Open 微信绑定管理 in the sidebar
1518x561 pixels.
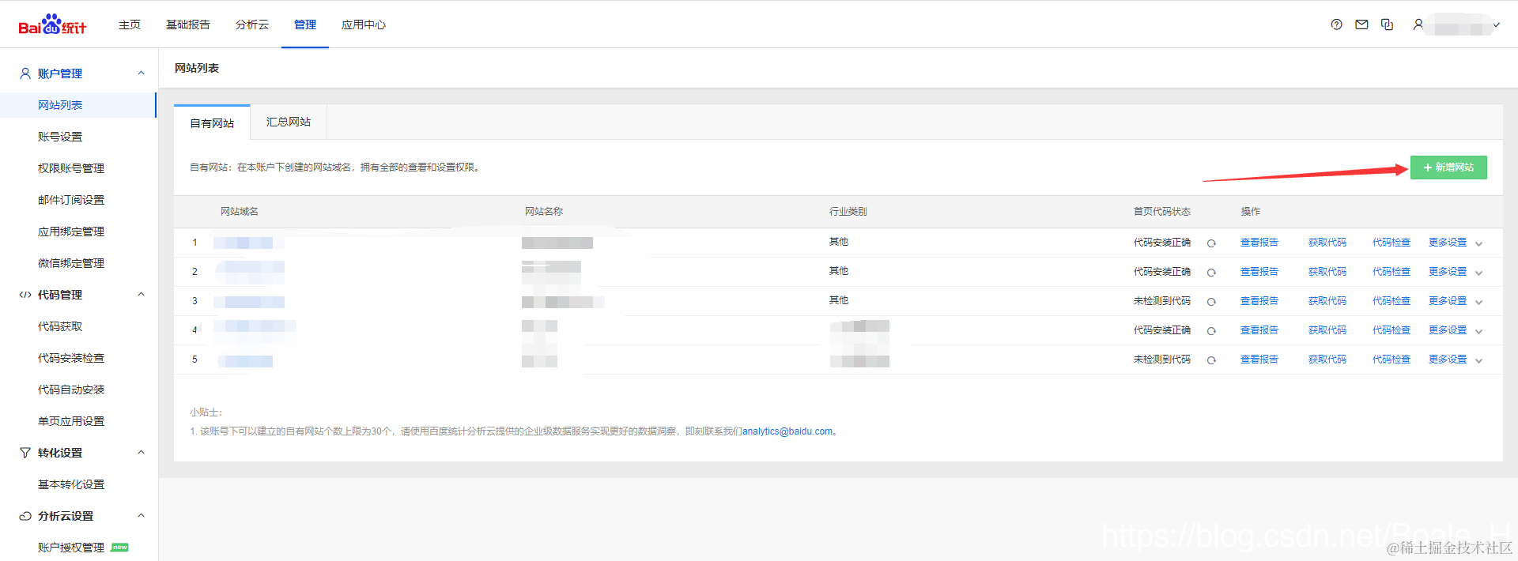(71, 263)
